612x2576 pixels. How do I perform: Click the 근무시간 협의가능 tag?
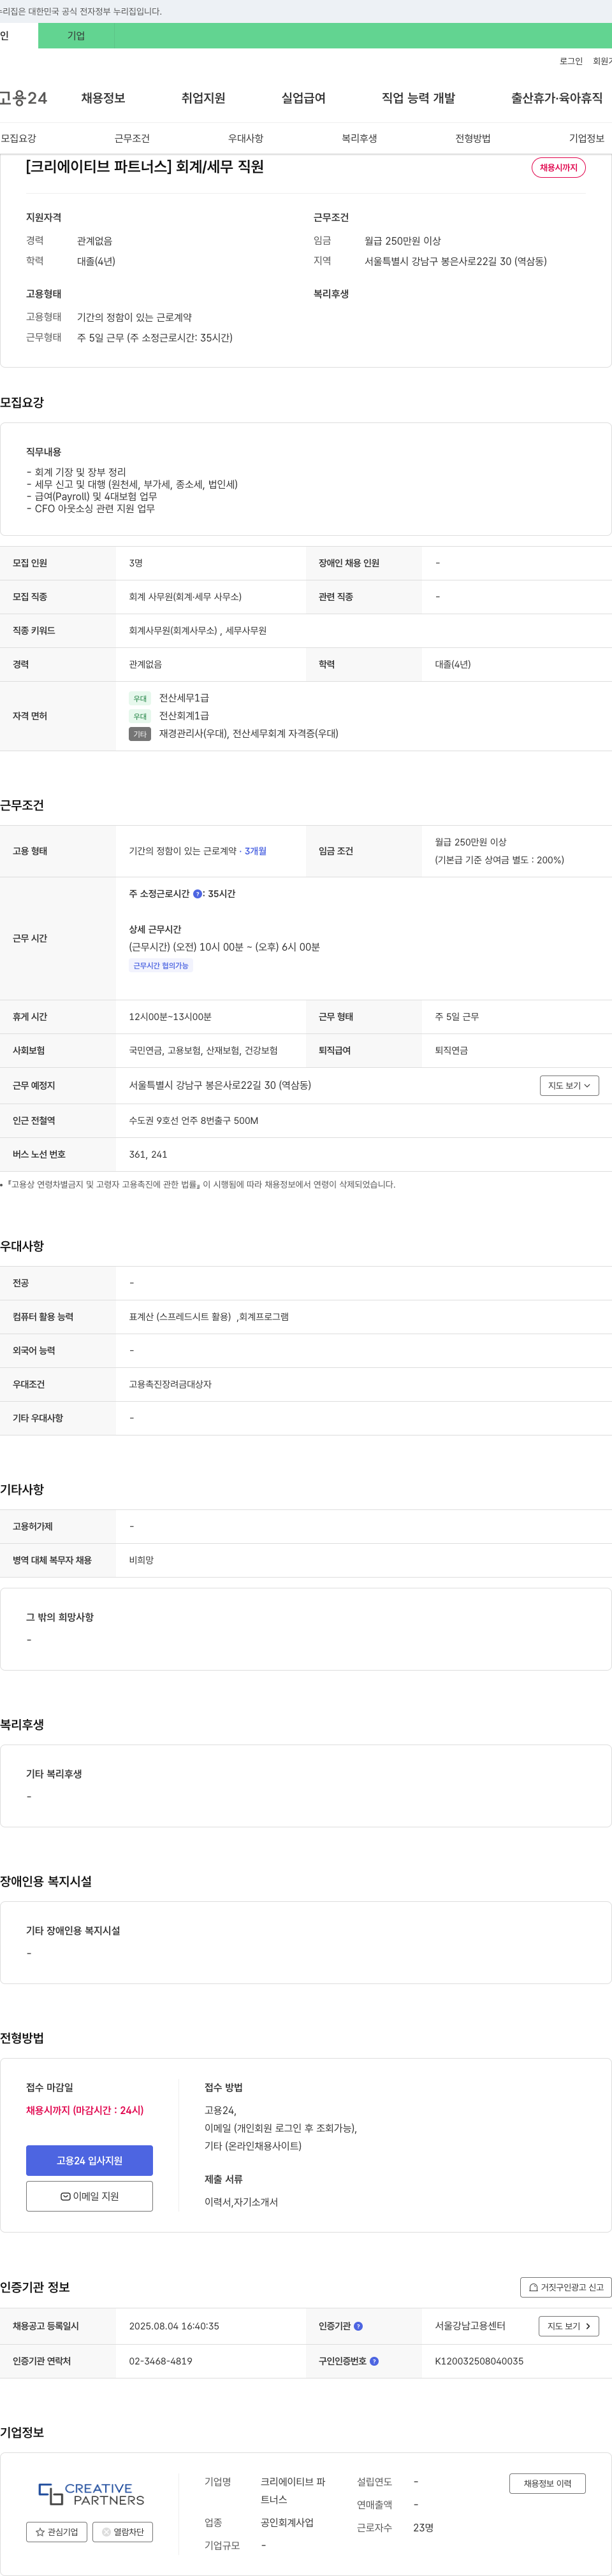pos(161,966)
